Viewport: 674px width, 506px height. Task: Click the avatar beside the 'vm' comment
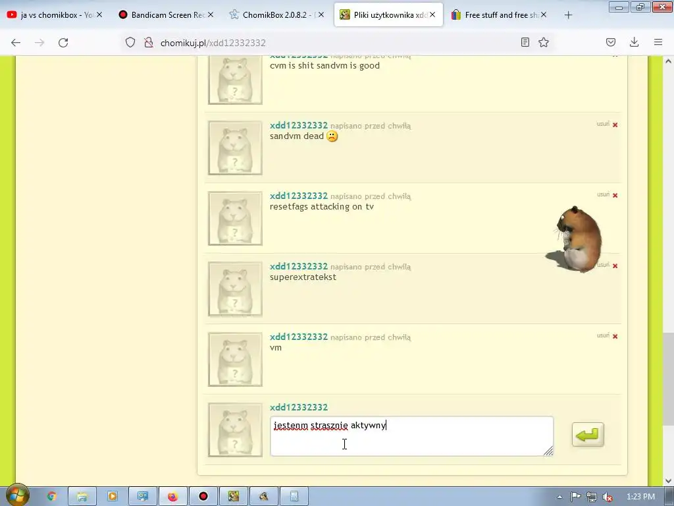[235, 360]
